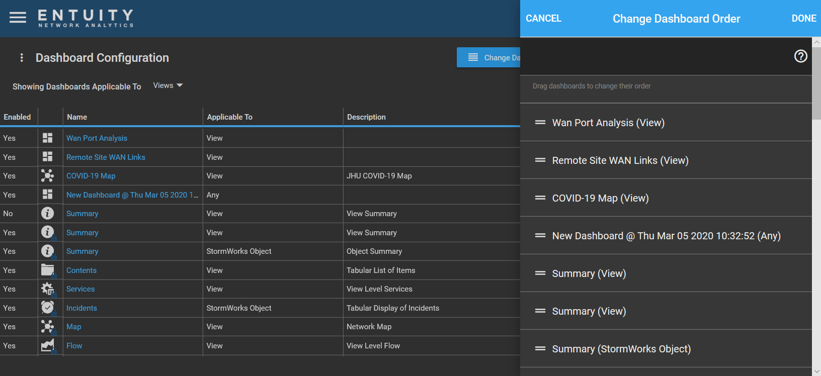Open the COVID-19 Map link

coord(91,175)
